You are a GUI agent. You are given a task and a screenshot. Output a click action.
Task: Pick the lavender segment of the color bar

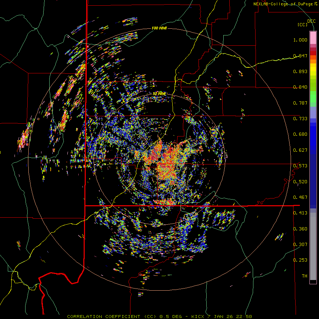[313, 112]
